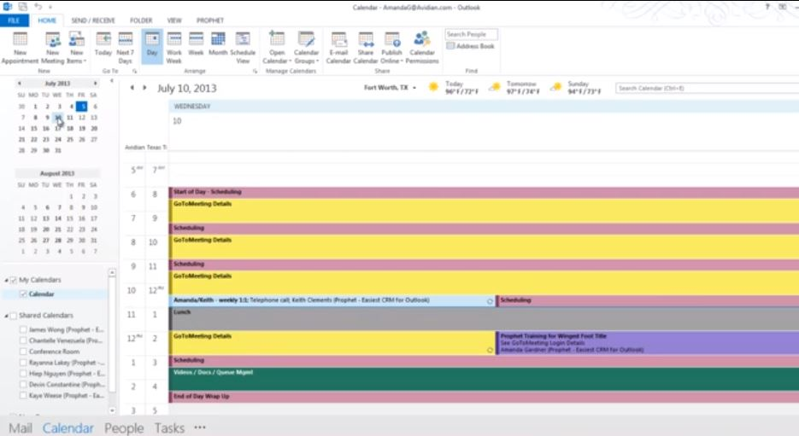799x436 pixels.
Task: Toggle My Calendars group checkbox
Action: click(14, 280)
